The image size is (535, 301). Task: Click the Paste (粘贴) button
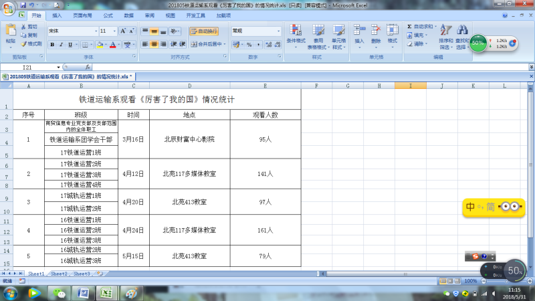[10, 33]
